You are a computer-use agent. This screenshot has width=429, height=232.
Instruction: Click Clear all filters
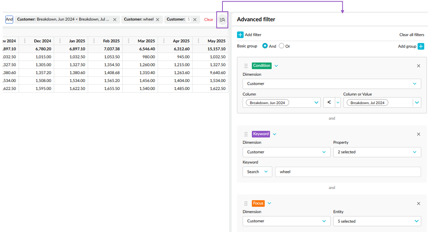click(412, 35)
